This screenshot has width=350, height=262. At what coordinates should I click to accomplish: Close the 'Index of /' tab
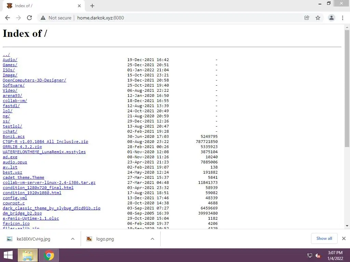click(x=79, y=6)
